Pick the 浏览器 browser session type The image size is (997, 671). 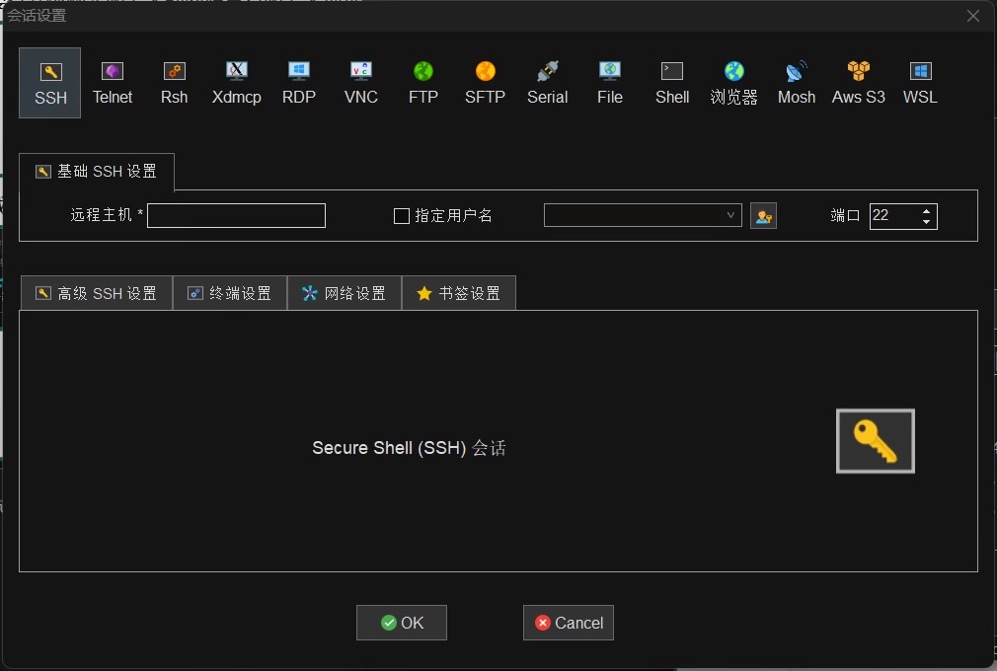click(733, 83)
